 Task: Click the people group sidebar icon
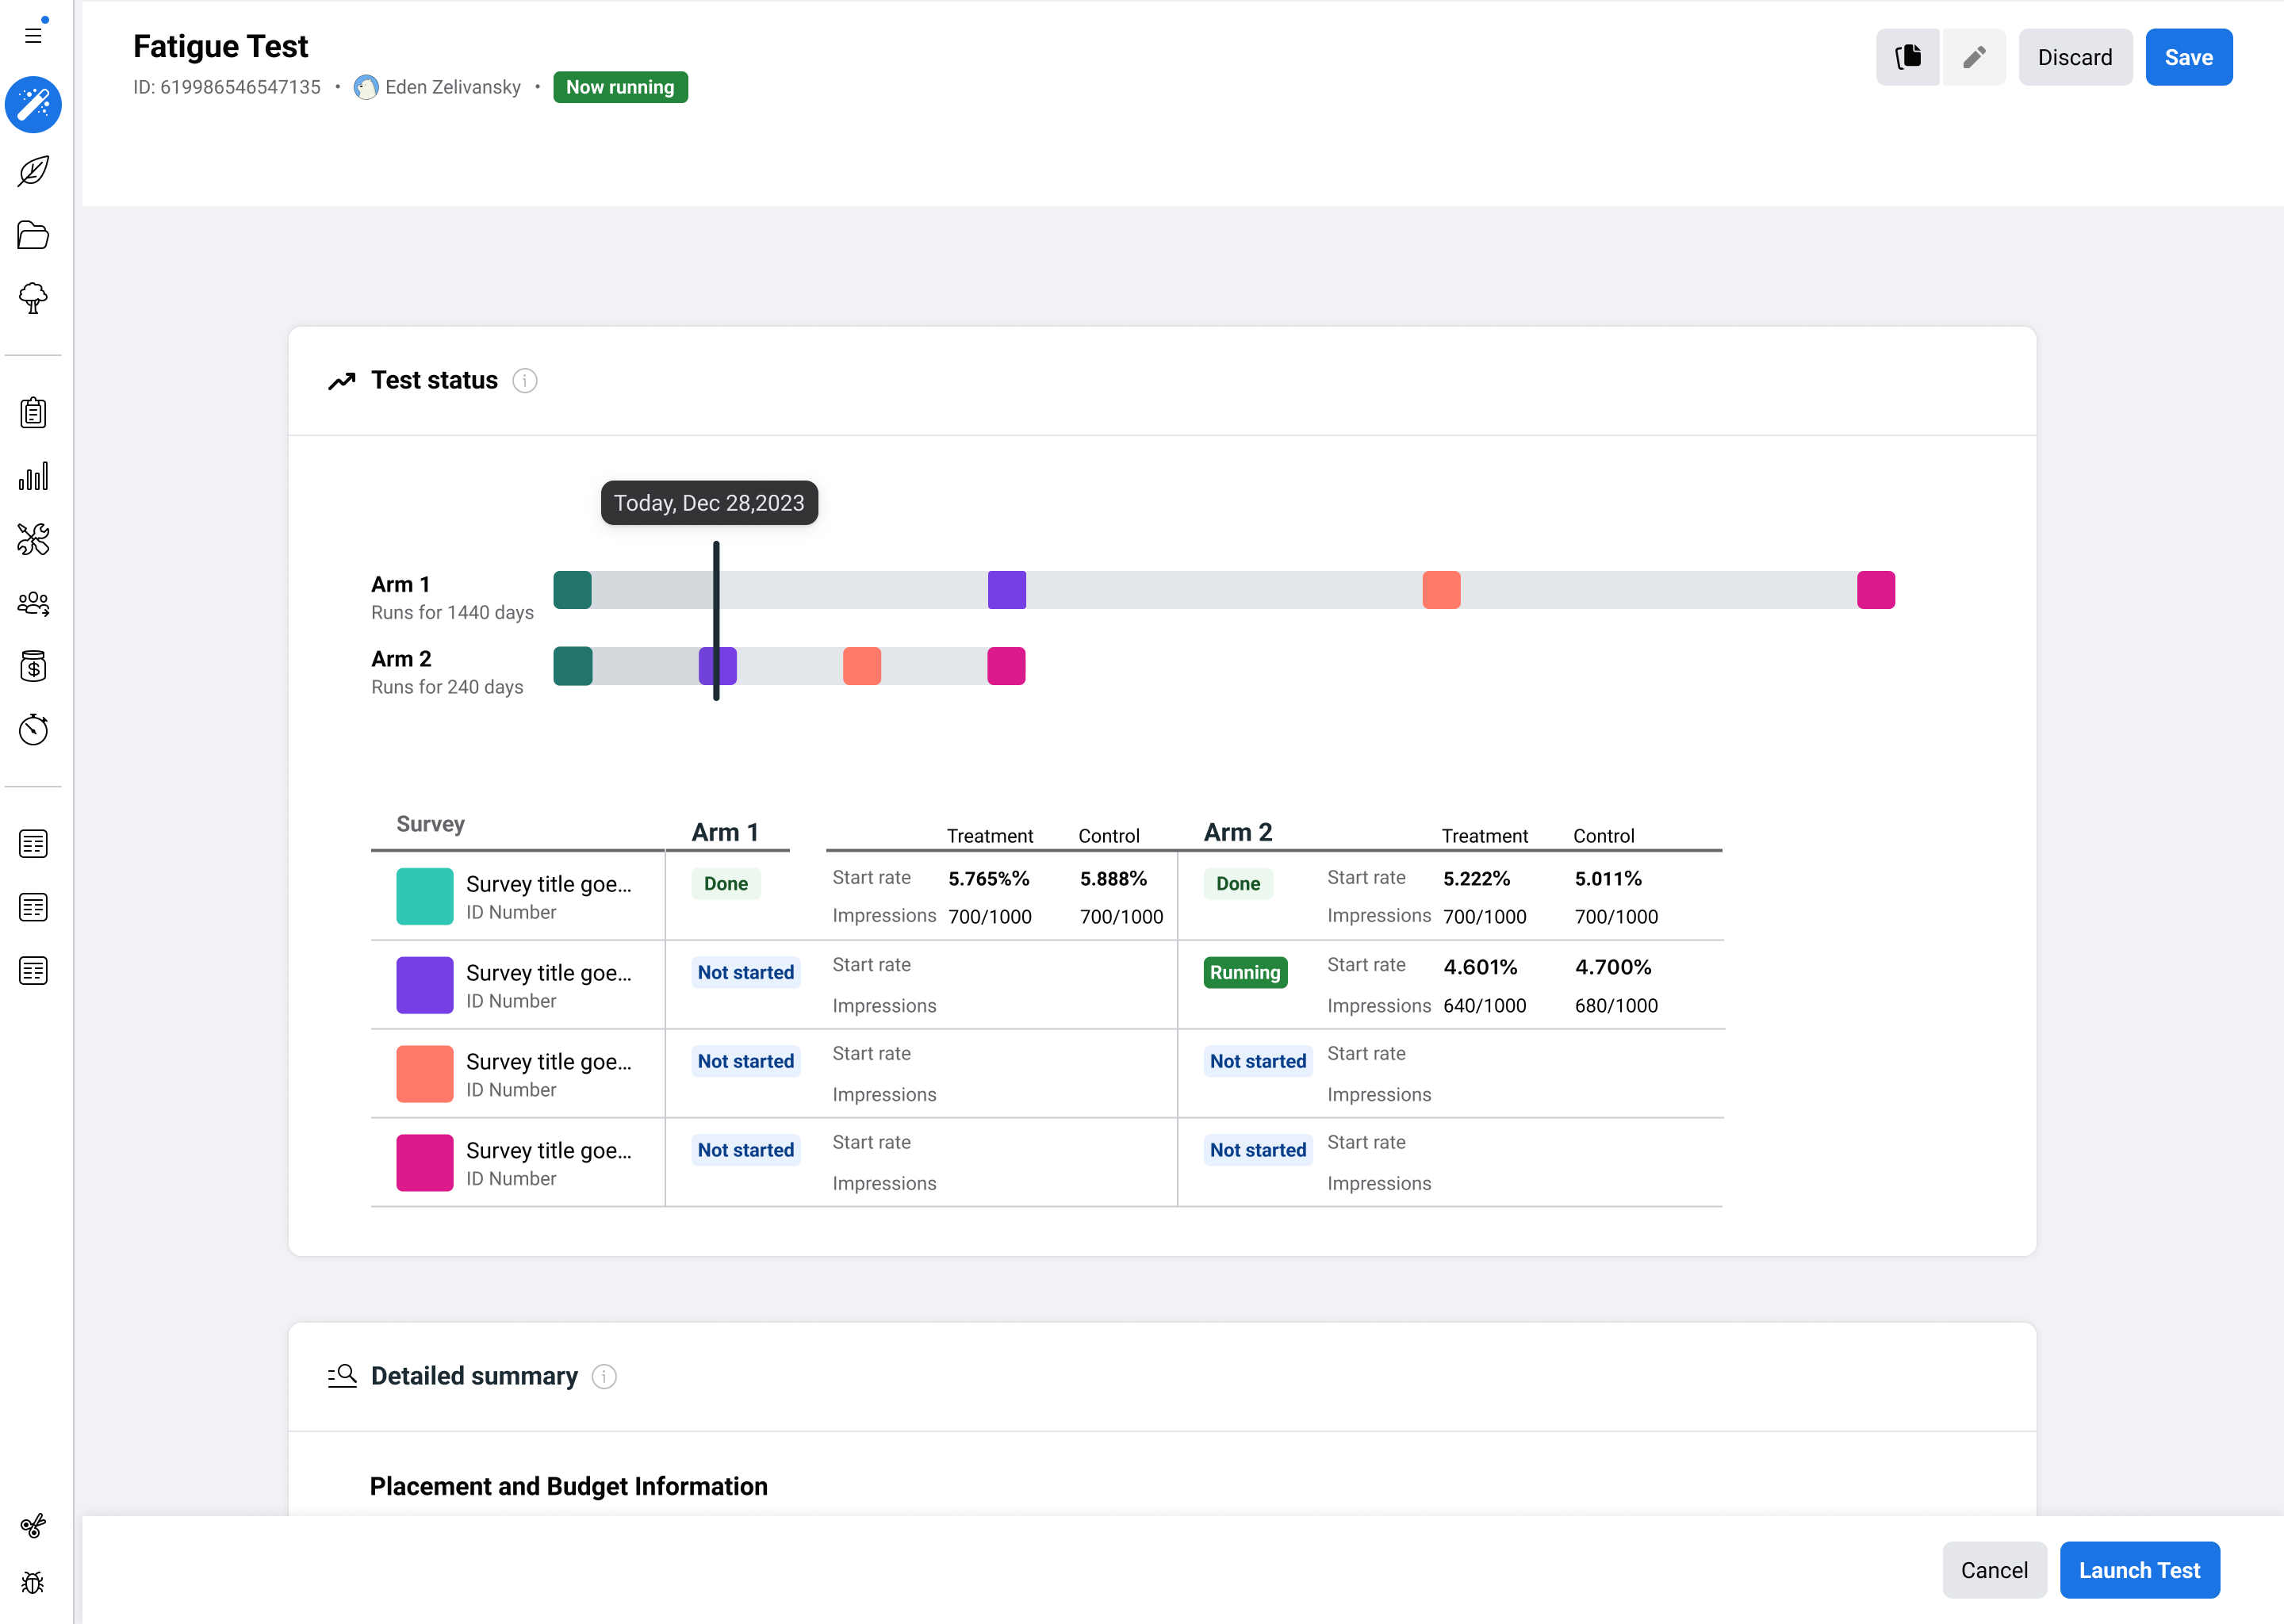pyautogui.click(x=33, y=603)
